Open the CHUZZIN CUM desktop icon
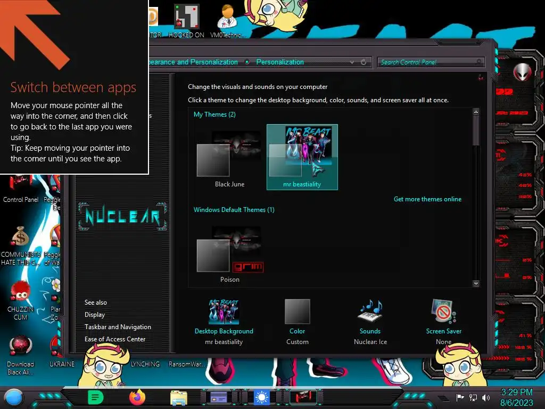Viewport: 545px width, 409px height. tap(21, 300)
